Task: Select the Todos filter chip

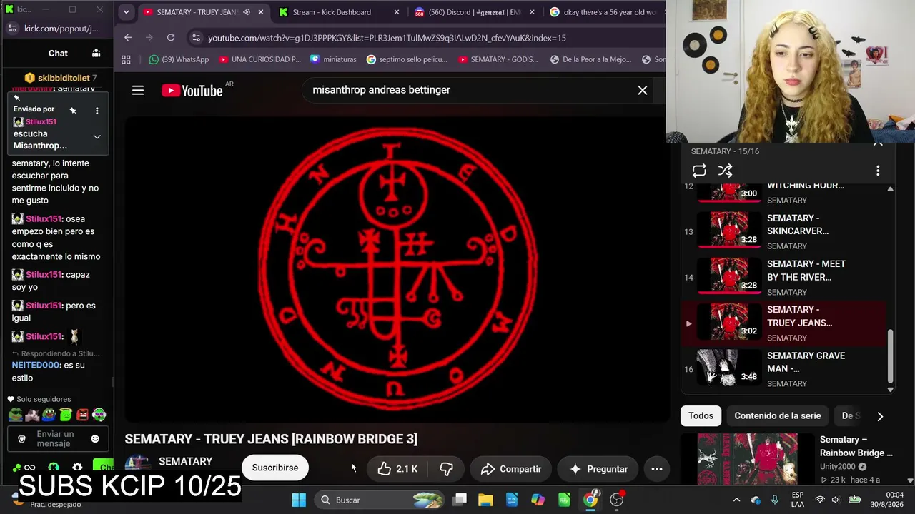Action: (x=701, y=415)
